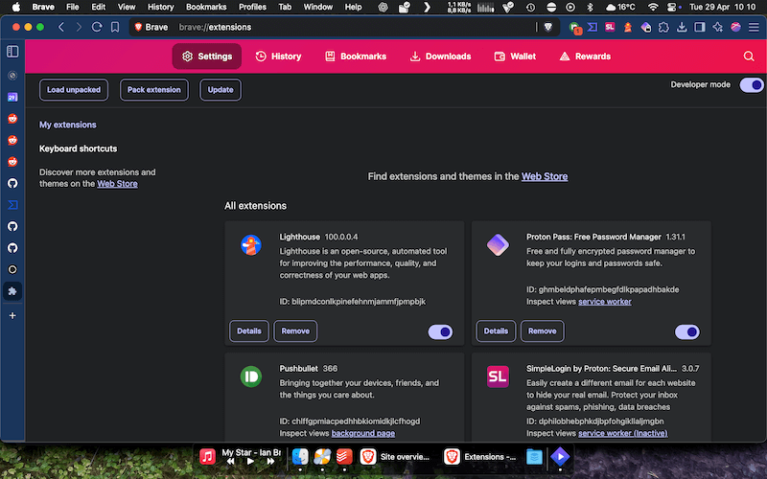Viewport: 767px width, 479px height.
Task: Add a new sidebar item with plus
Action: pos(12,316)
